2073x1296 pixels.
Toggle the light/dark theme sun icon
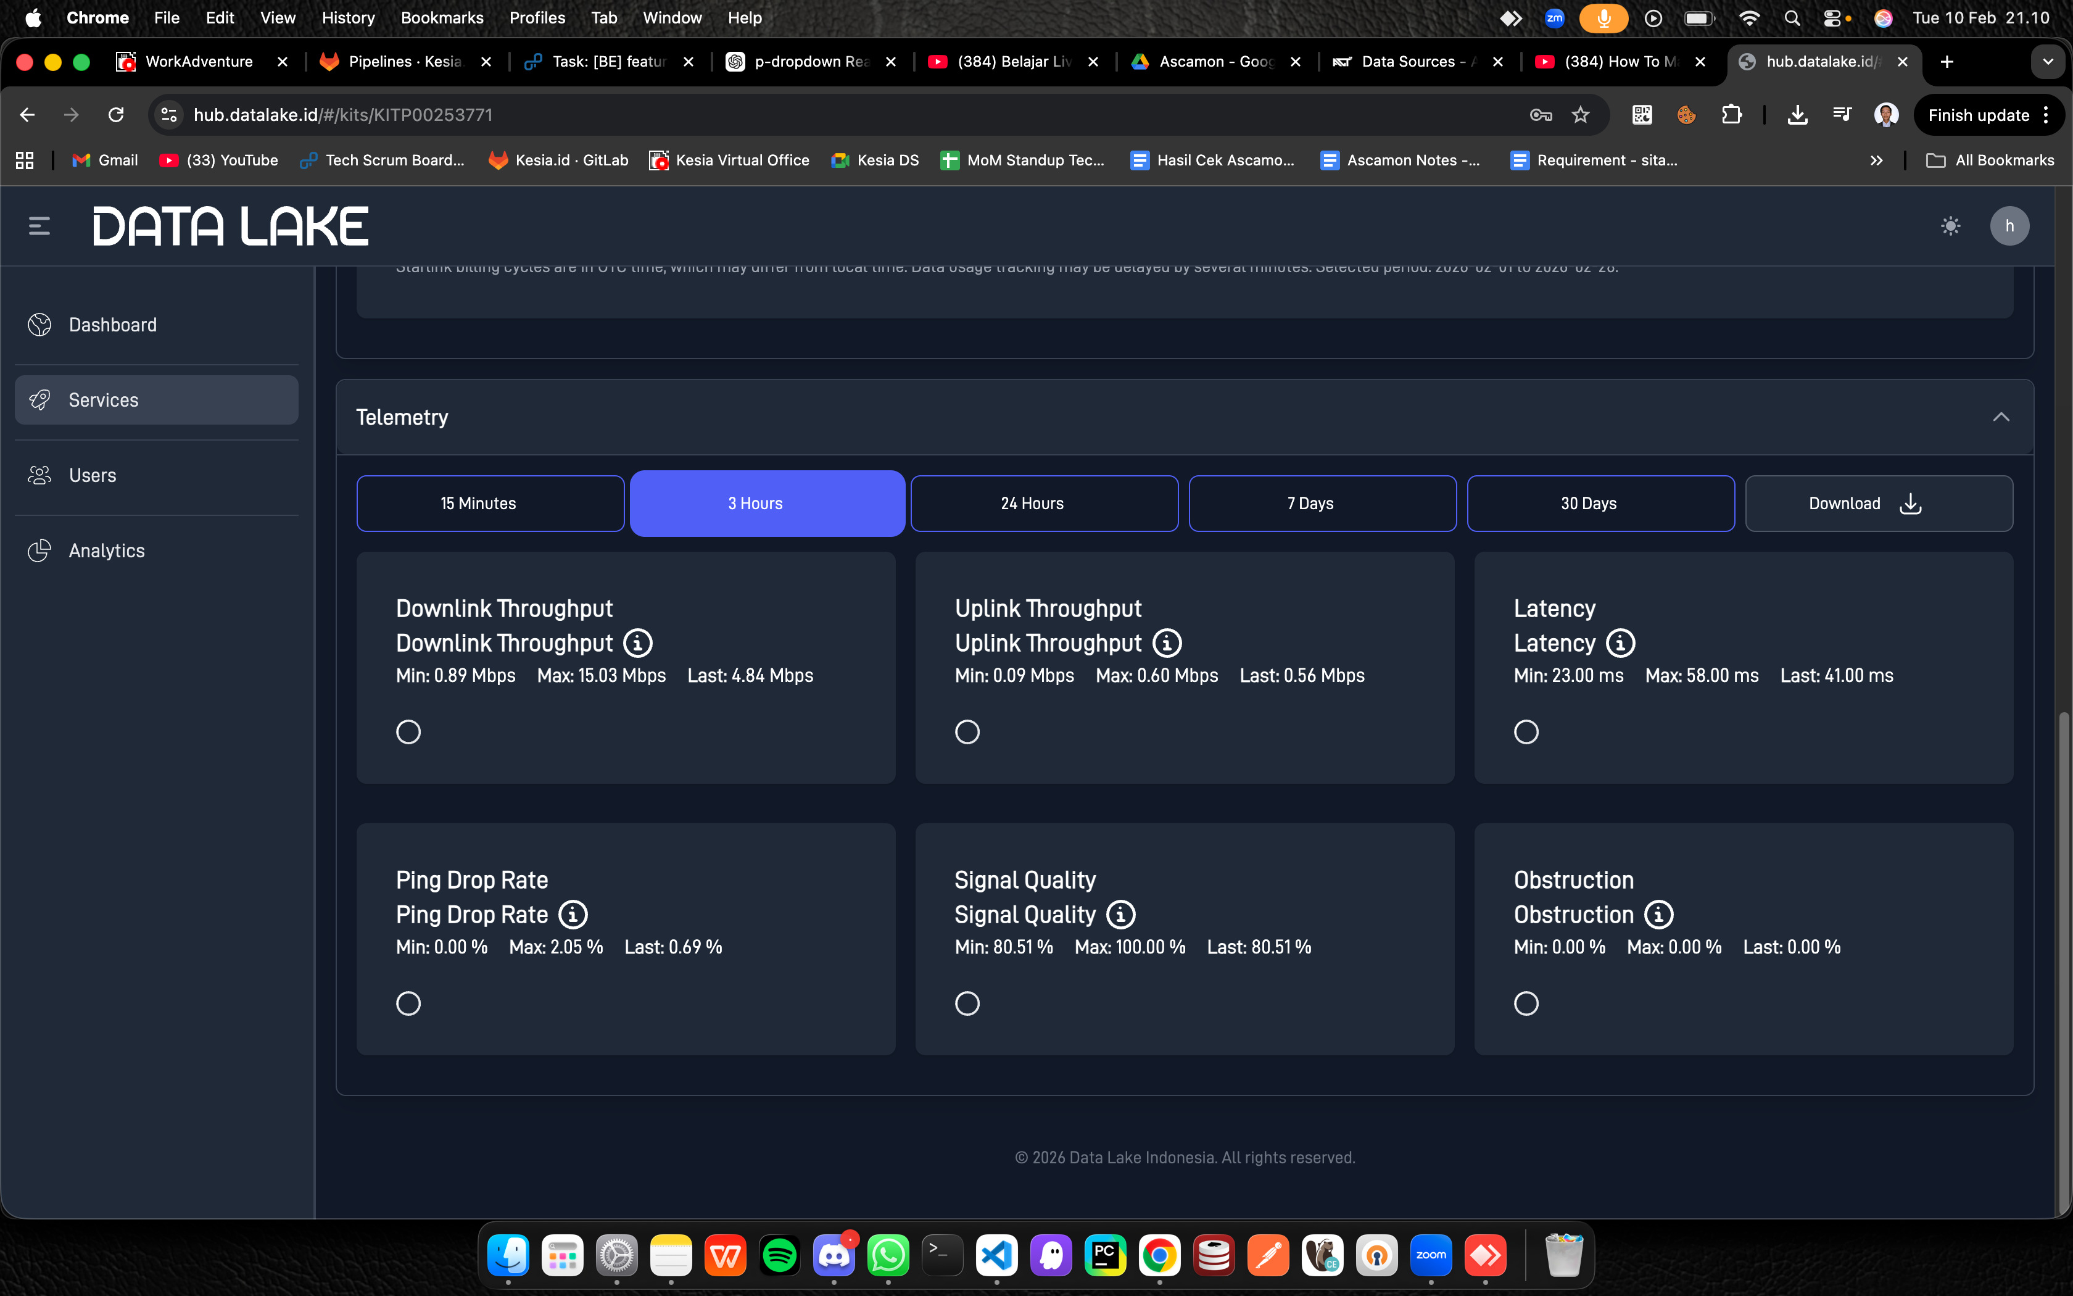tap(1950, 226)
